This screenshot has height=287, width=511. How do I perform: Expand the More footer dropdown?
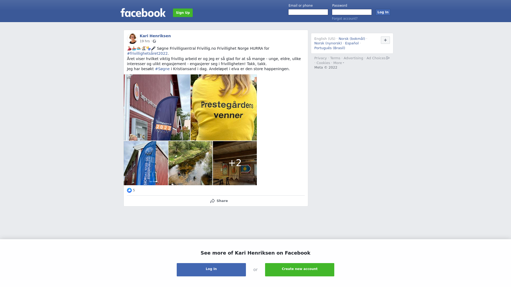(339, 63)
